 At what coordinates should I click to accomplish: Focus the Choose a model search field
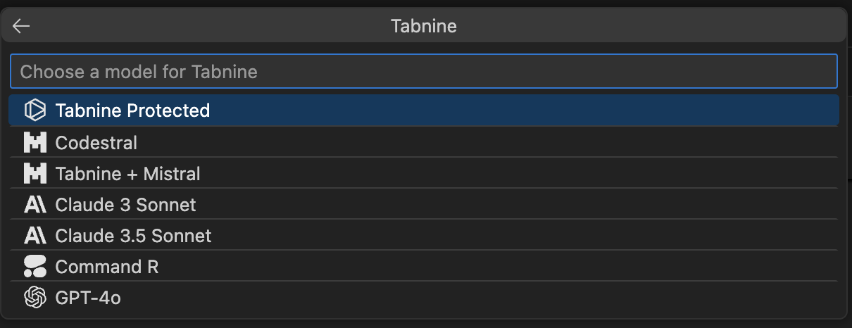423,72
